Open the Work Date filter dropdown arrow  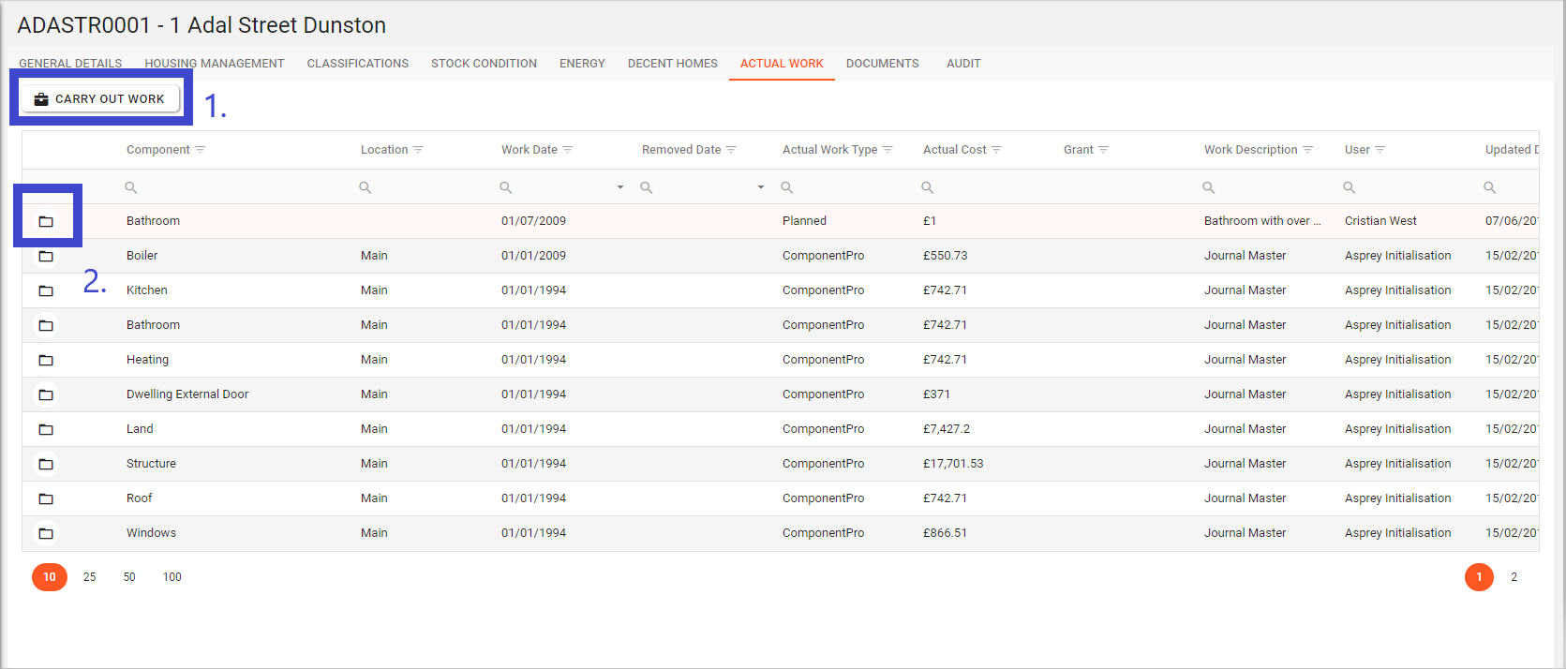coord(620,187)
